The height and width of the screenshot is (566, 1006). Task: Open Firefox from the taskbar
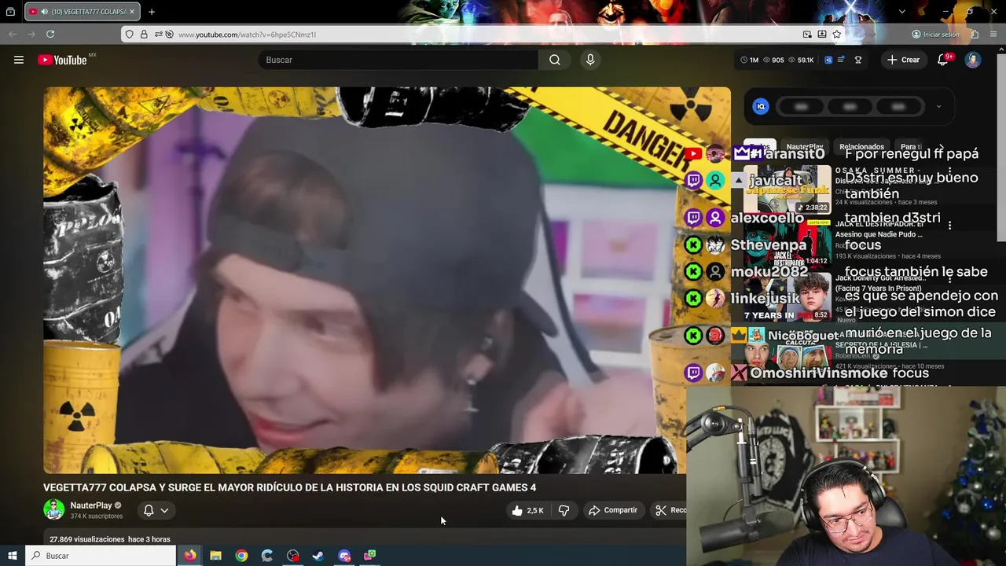pyautogui.click(x=190, y=556)
